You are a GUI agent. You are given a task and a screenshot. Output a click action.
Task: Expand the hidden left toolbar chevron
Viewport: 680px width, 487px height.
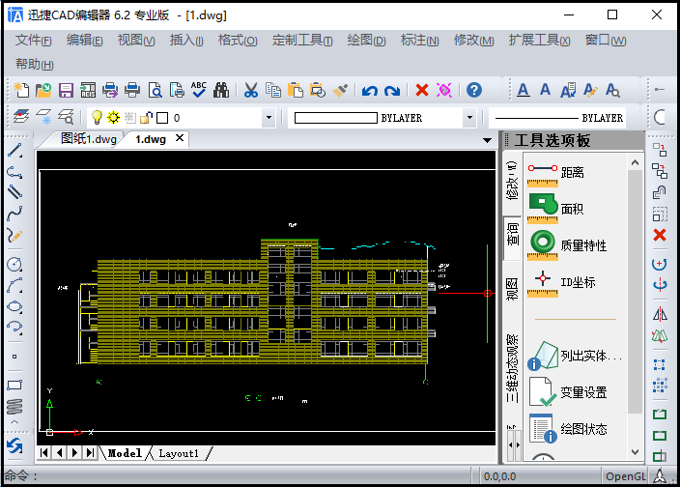pos(14,422)
